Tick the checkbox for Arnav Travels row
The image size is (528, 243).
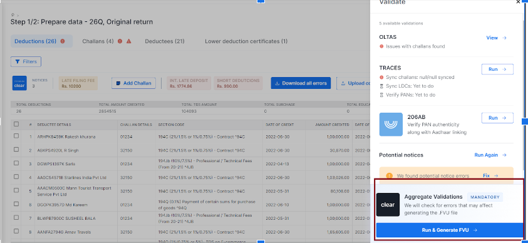(x=16, y=231)
